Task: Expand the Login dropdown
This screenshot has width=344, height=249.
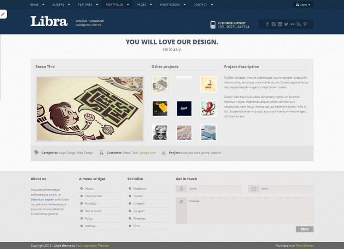Action: [x=303, y=5]
